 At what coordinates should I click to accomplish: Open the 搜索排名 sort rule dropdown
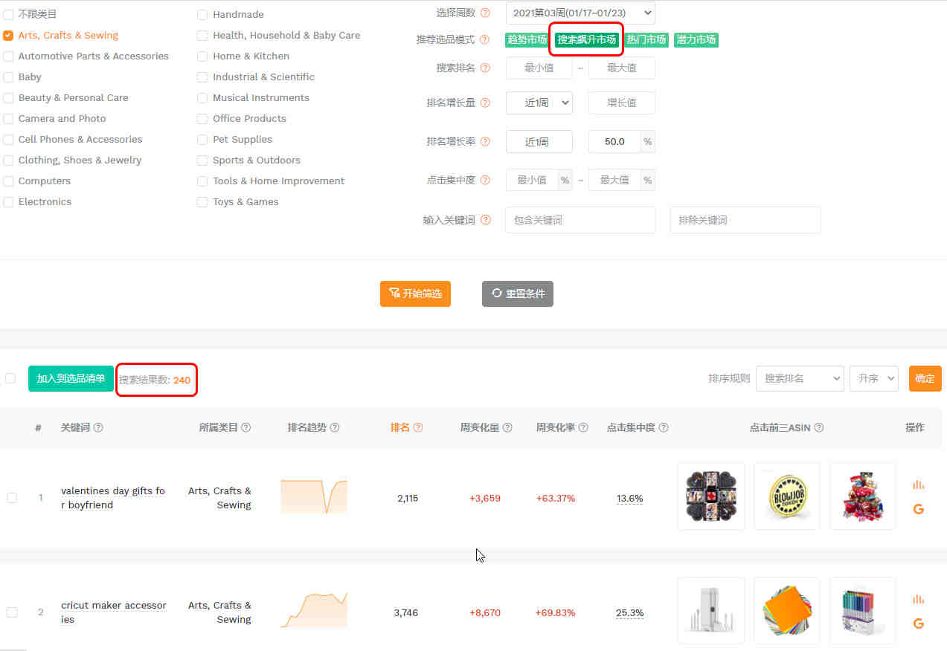click(x=800, y=378)
